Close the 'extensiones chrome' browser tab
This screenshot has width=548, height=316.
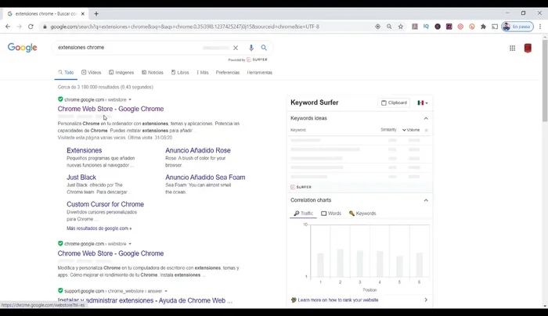(x=82, y=13)
